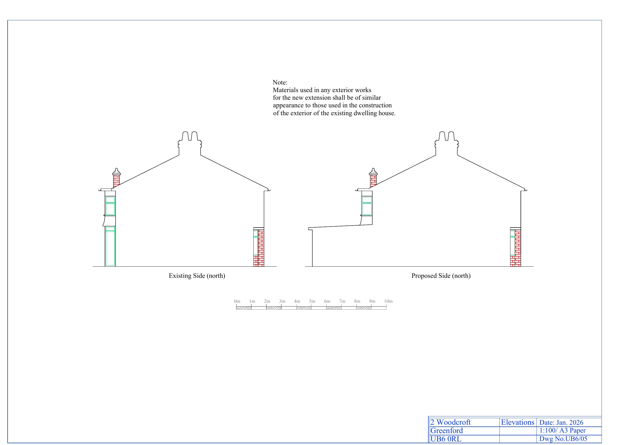Select the '1:100/ A3 Paper' scale cell
630x445 pixels.
(562, 431)
